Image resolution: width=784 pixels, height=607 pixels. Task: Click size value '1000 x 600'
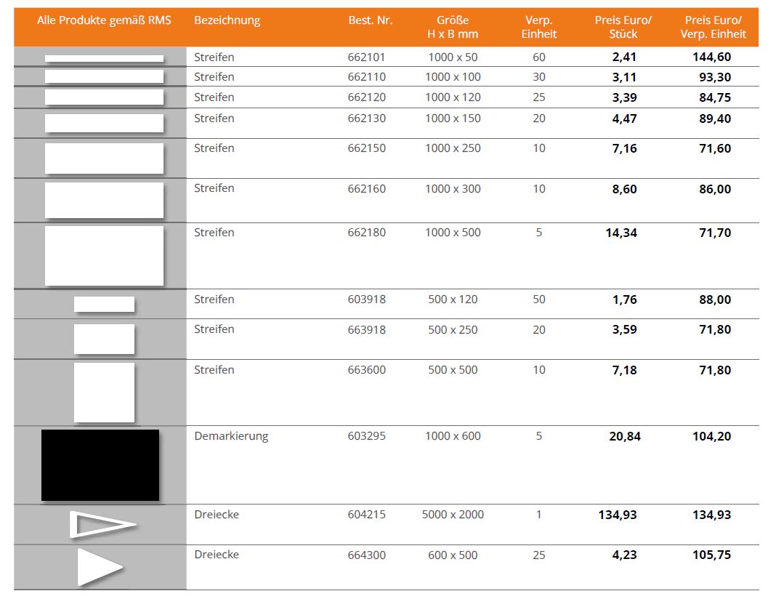(x=453, y=436)
